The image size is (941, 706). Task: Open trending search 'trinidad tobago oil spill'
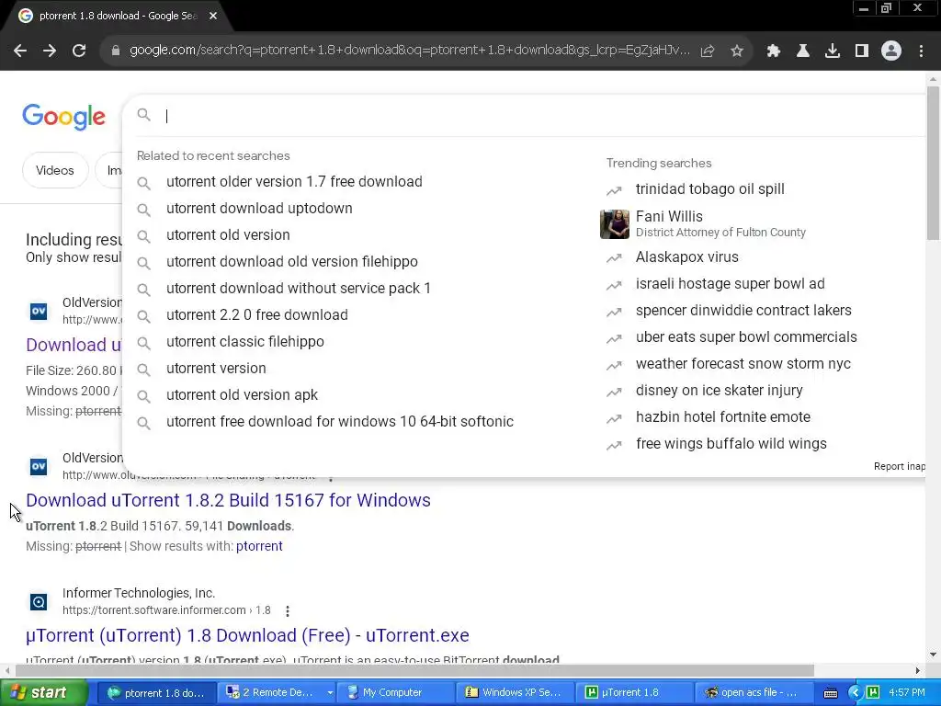pos(710,189)
